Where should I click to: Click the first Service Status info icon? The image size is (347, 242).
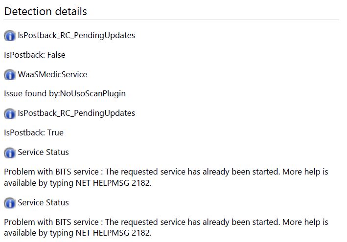click(9, 153)
